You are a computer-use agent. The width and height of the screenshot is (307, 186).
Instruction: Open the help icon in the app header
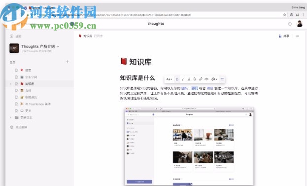pos(290,24)
